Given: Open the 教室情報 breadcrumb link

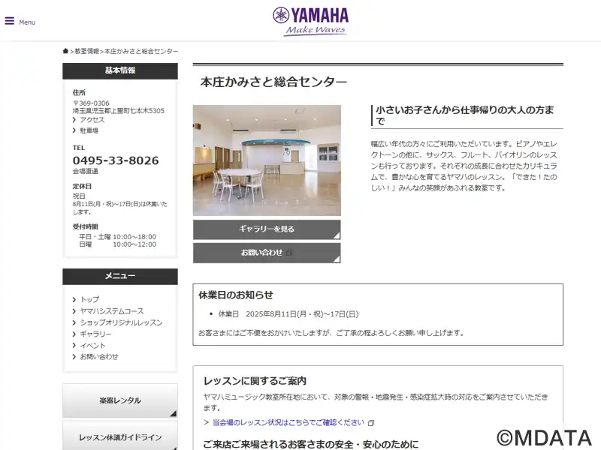Looking at the screenshot, I should [x=86, y=51].
